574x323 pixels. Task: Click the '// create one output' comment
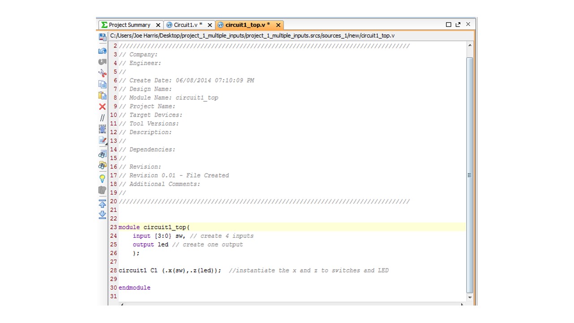[207, 244]
